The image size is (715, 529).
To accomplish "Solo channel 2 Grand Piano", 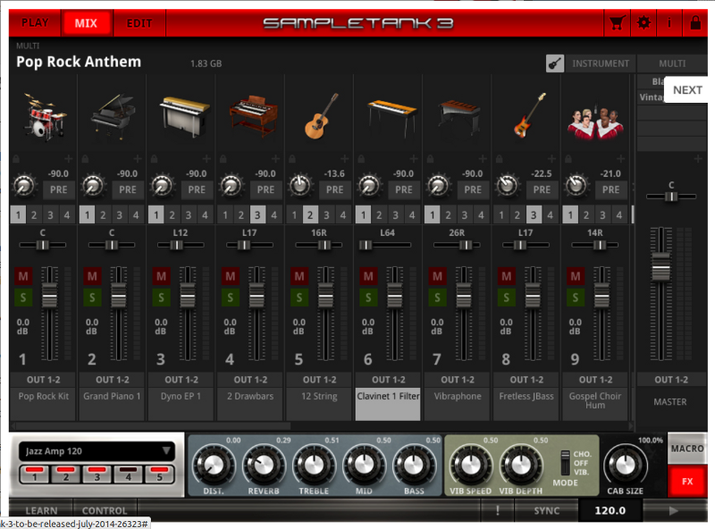I will click(92, 298).
